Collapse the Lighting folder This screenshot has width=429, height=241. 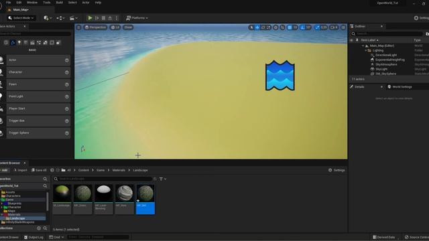366,51
